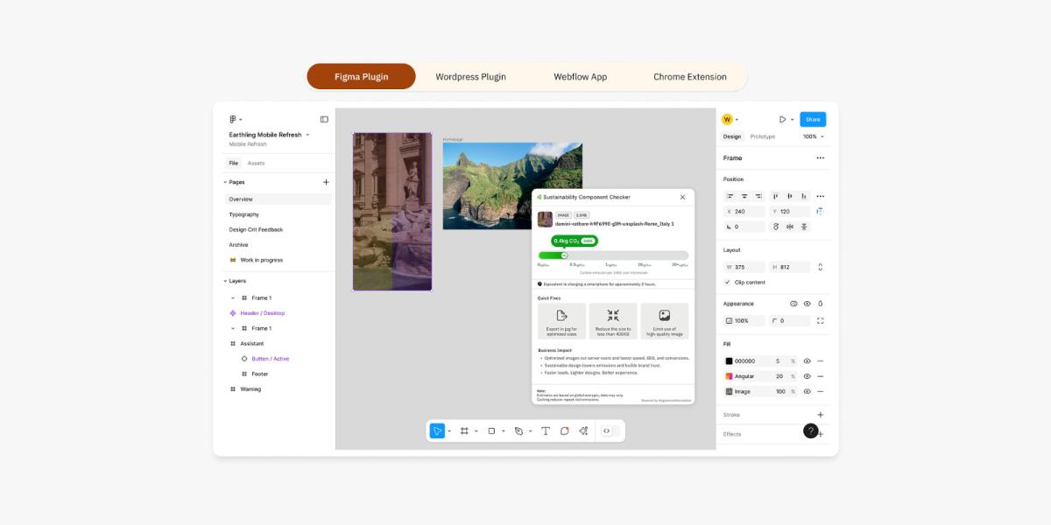Open the 100% zoom dropdown
Image resolution: width=1051 pixels, height=525 pixels.
(x=813, y=136)
